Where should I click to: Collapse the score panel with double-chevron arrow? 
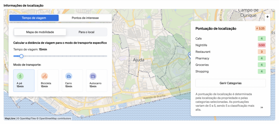click(262, 107)
